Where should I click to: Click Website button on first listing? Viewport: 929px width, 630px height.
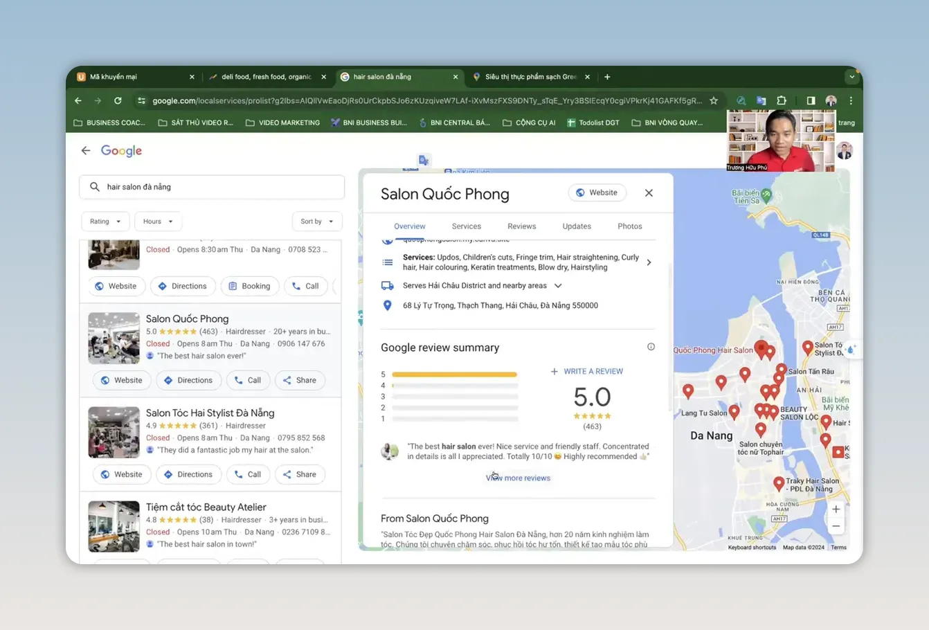pos(116,286)
